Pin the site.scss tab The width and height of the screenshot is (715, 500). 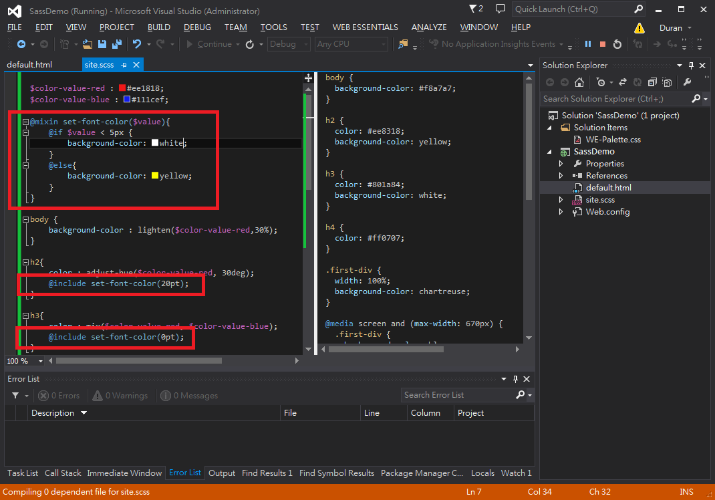pos(124,66)
